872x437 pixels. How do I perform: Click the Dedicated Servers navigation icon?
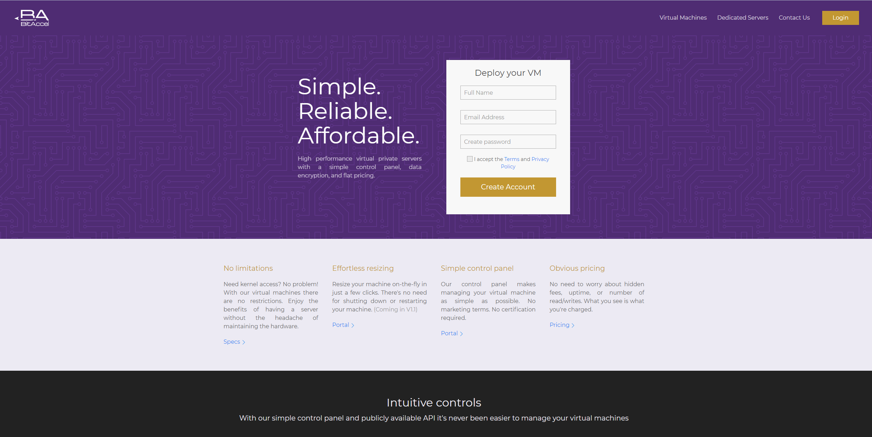click(744, 17)
